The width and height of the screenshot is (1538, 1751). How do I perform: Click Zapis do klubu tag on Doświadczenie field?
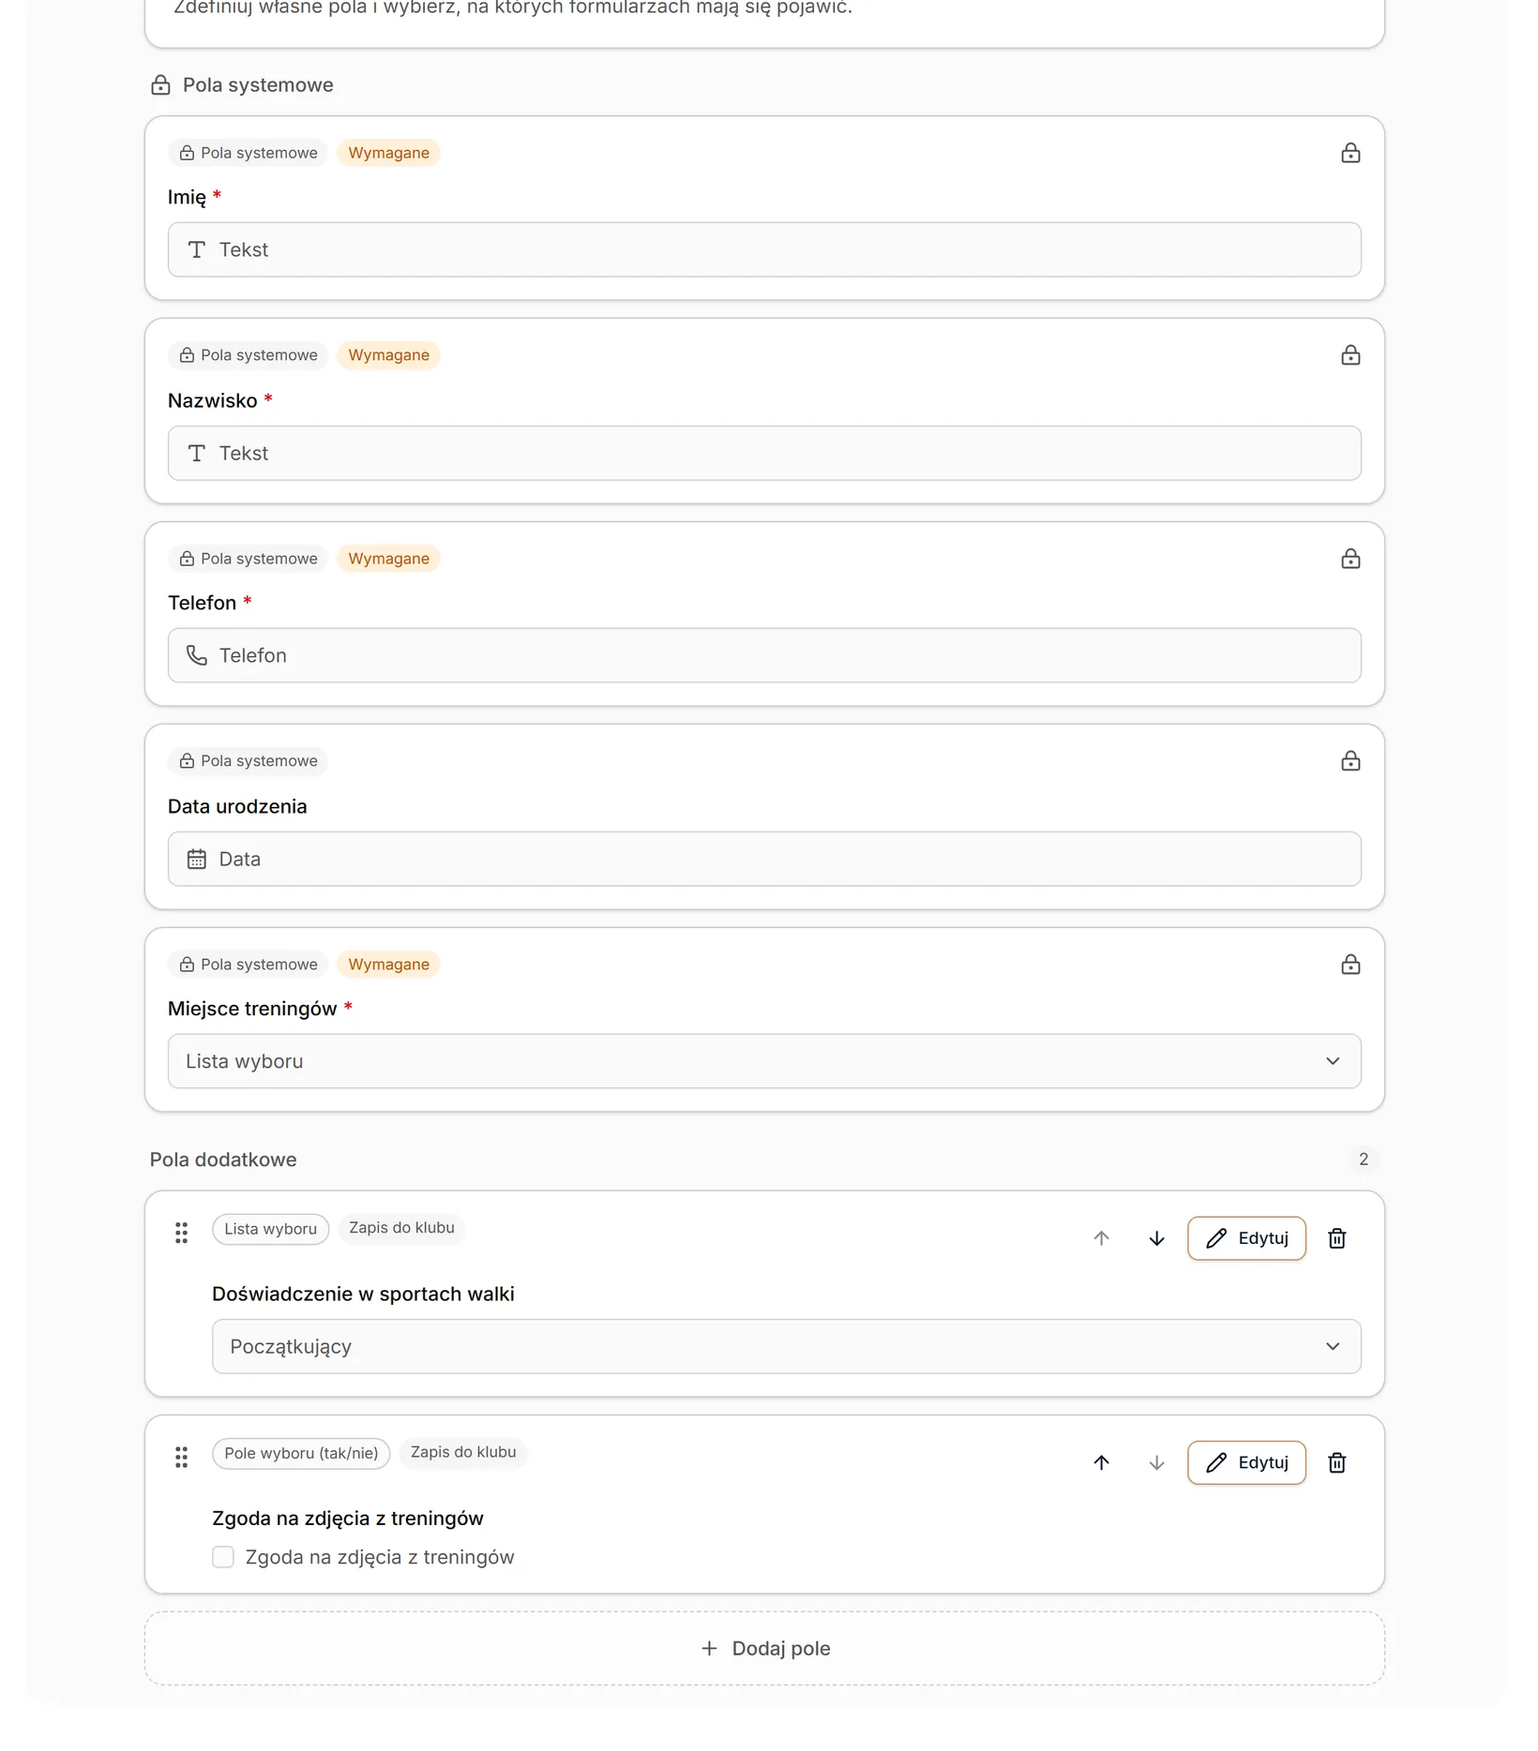pyautogui.click(x=401, y=1228)
